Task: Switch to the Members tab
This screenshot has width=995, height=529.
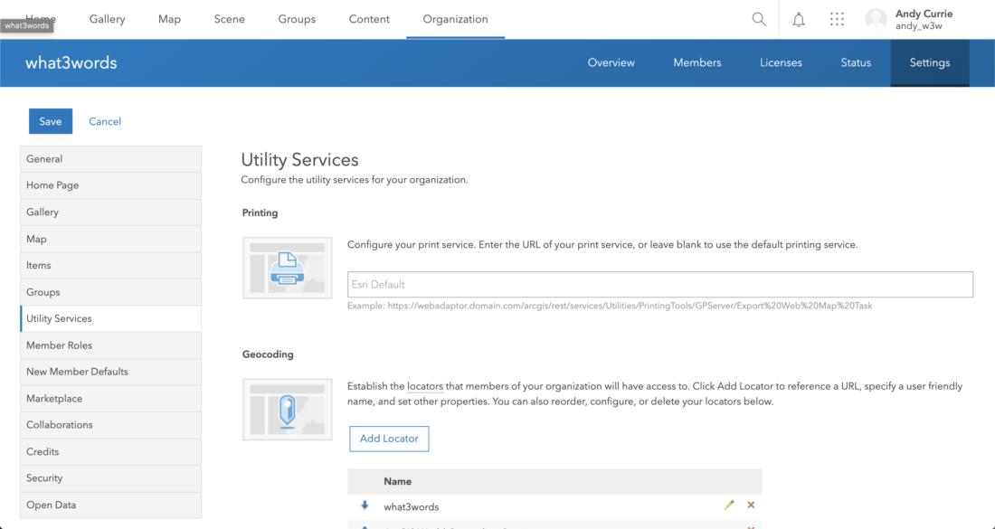Action: coord(697,62)
